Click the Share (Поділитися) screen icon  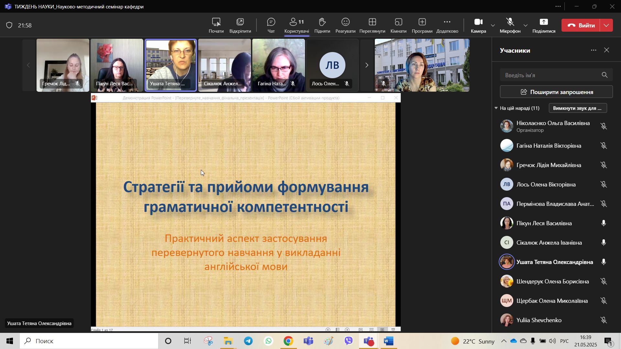click(544, 22)
